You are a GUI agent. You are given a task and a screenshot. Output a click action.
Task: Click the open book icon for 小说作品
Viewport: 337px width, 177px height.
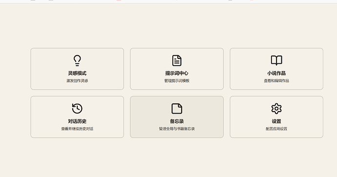276,60
